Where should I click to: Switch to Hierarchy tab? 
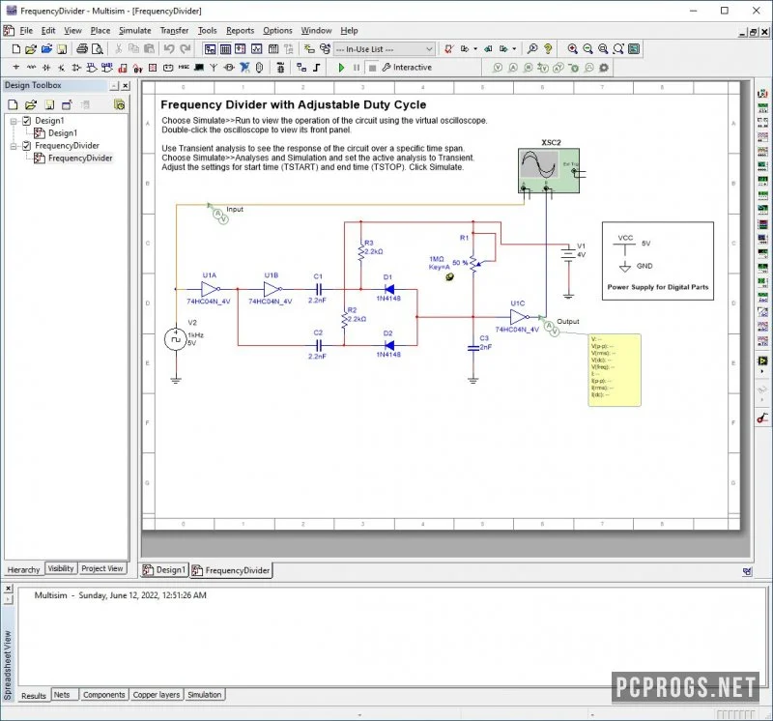coord(23,569)
